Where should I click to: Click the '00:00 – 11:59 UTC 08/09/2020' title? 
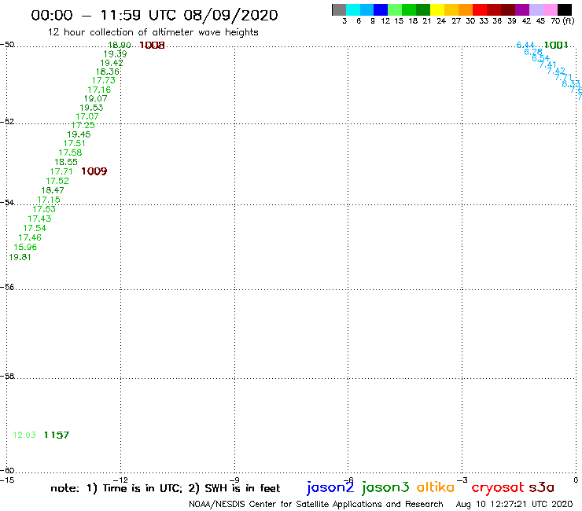pos(154,16)
